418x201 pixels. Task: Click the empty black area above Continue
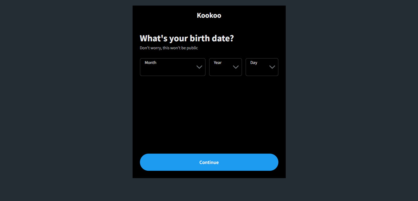tap(209, 116)
